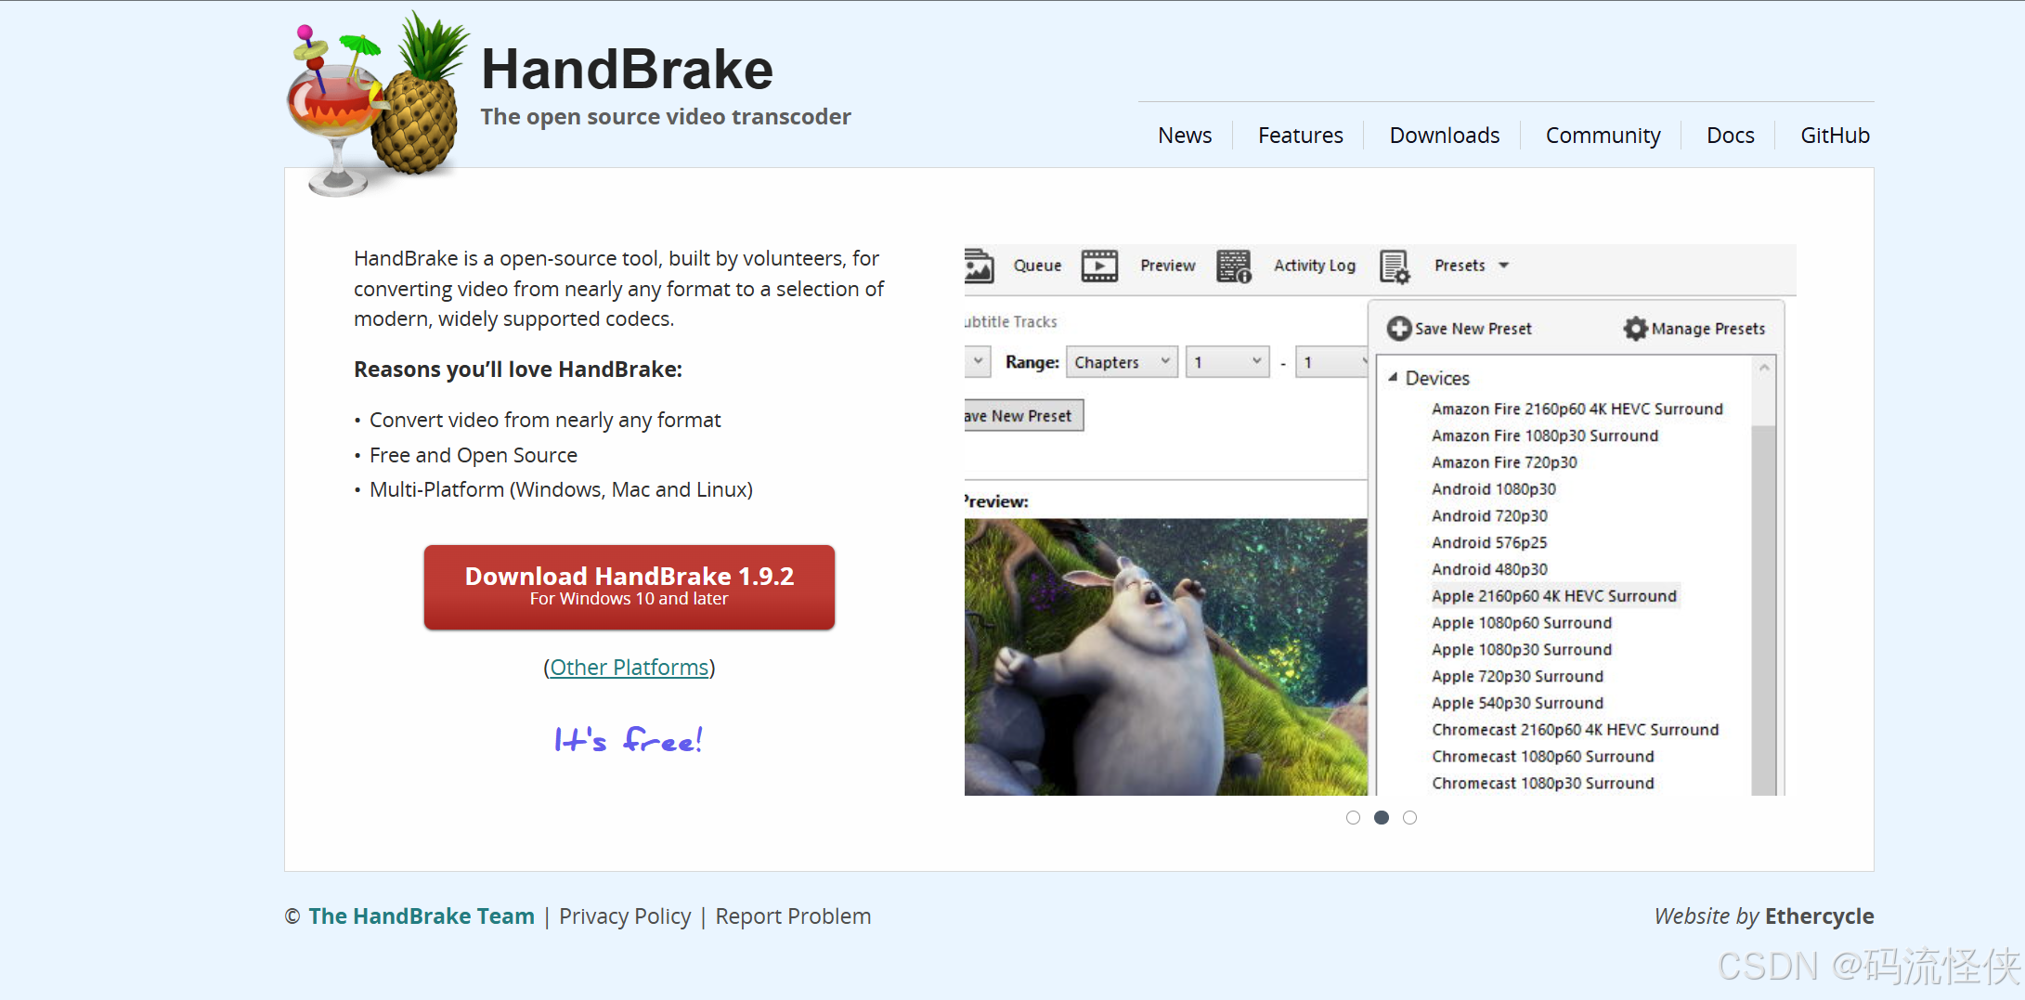Click 'The open source video transcoder' tagline
The width and height of the screenshot is (2025, 1000).
click(665, 117)
